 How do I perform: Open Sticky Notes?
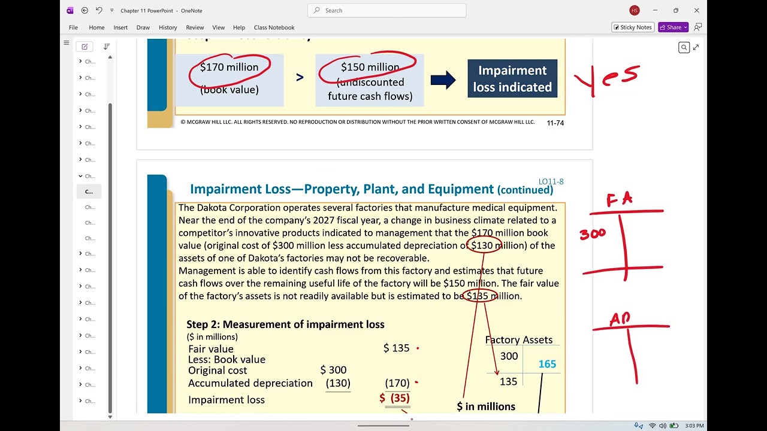click(633, 27)
